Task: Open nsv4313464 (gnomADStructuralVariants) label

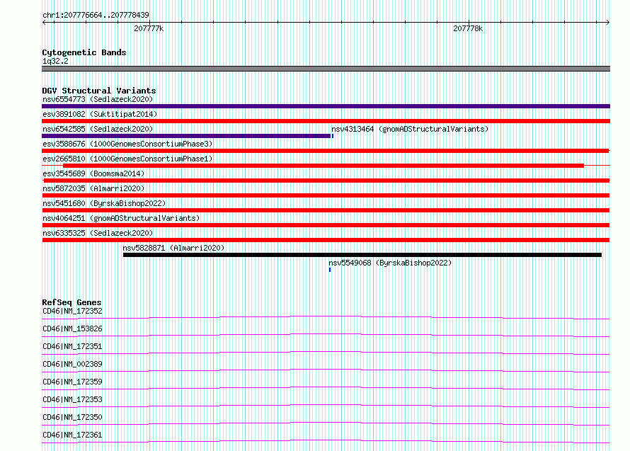Action: (x=410, y=129)
